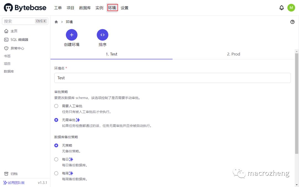Image resolution: width=299 pixels, height=187 pixels.
Task: Open the user avatar menu
Action: point(291,7)
